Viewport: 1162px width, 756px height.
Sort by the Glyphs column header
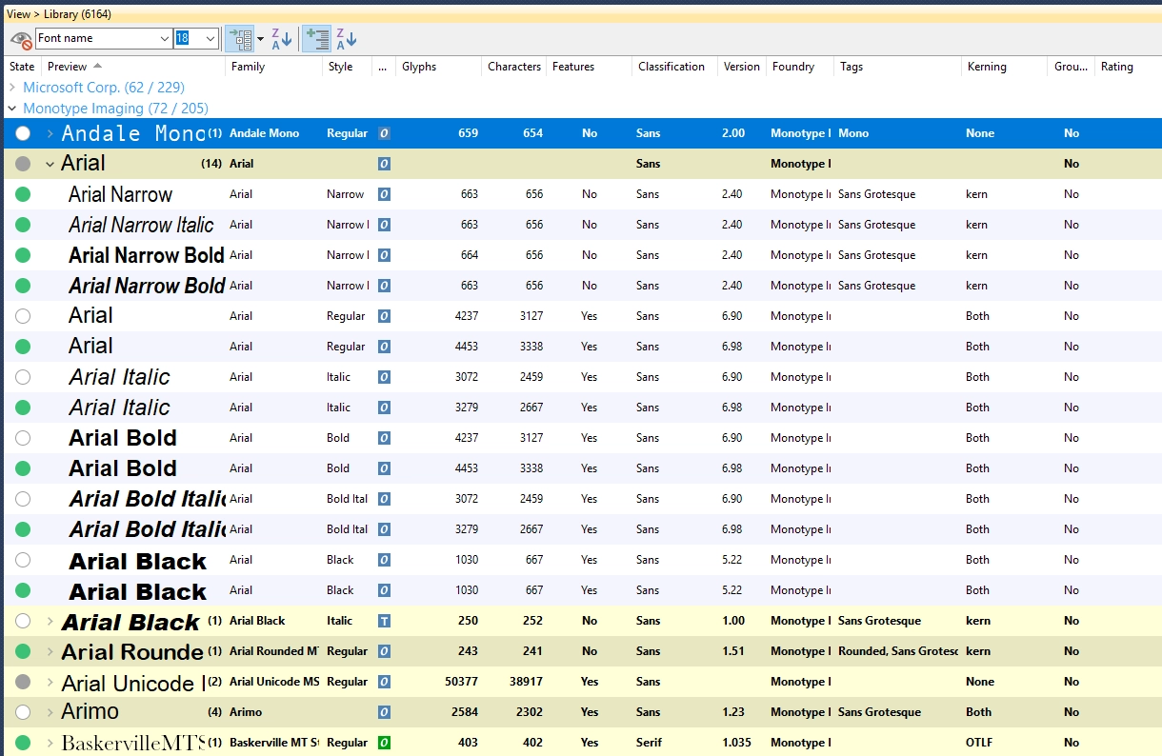pos(419,67)
